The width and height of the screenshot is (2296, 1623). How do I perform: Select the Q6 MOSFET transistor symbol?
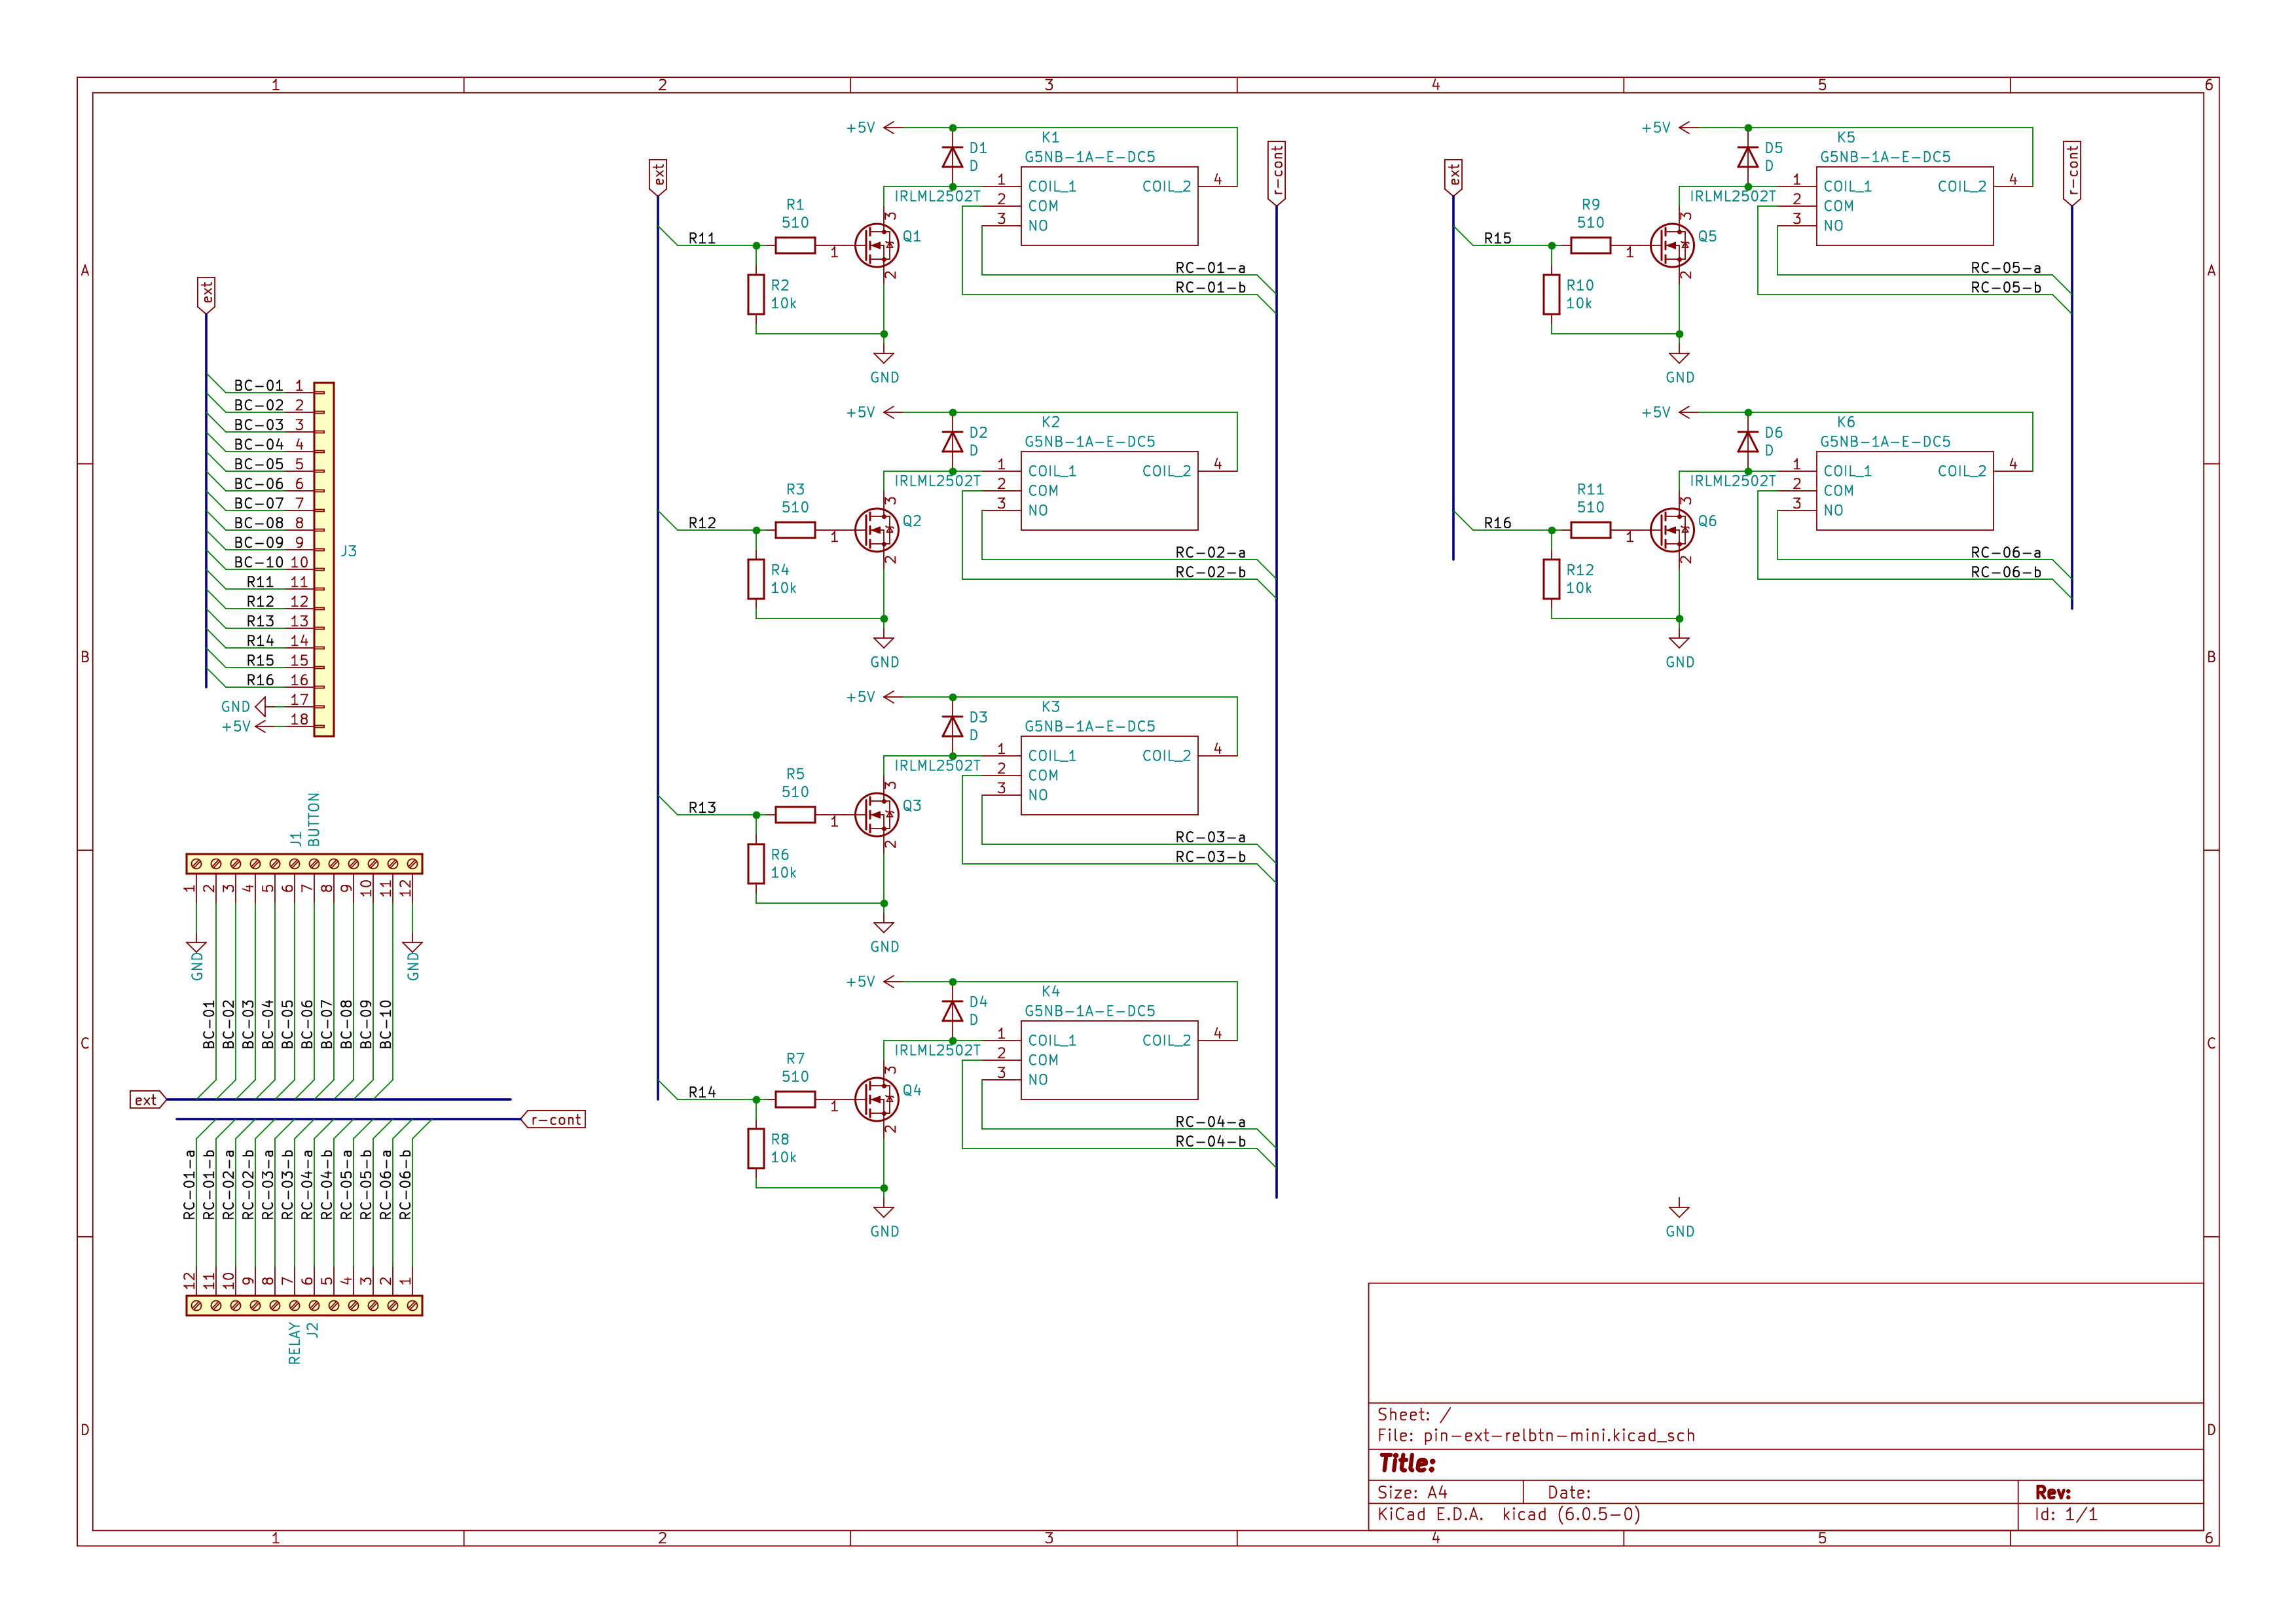(x=1671, y=529)
